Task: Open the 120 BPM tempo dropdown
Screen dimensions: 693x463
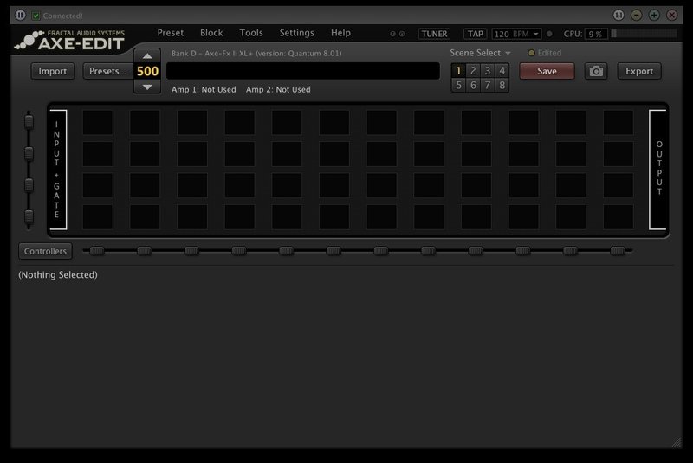Action: point(516,34)
